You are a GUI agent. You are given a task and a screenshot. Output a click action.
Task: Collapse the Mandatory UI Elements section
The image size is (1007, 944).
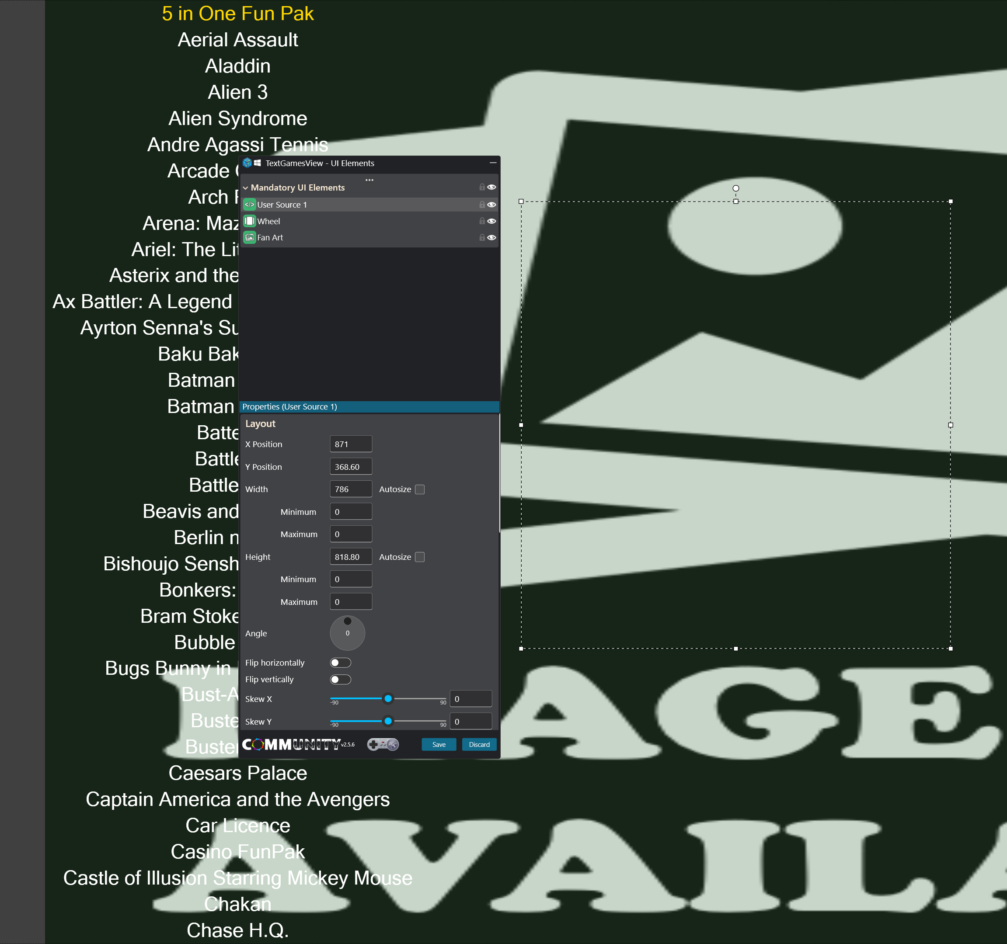[246, 188]
